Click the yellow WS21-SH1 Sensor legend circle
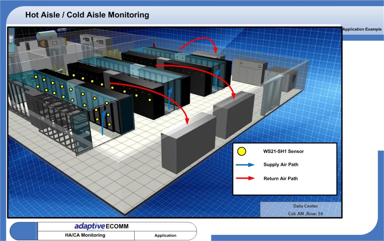Screen dimensions: 384x241 click(241, 151)
